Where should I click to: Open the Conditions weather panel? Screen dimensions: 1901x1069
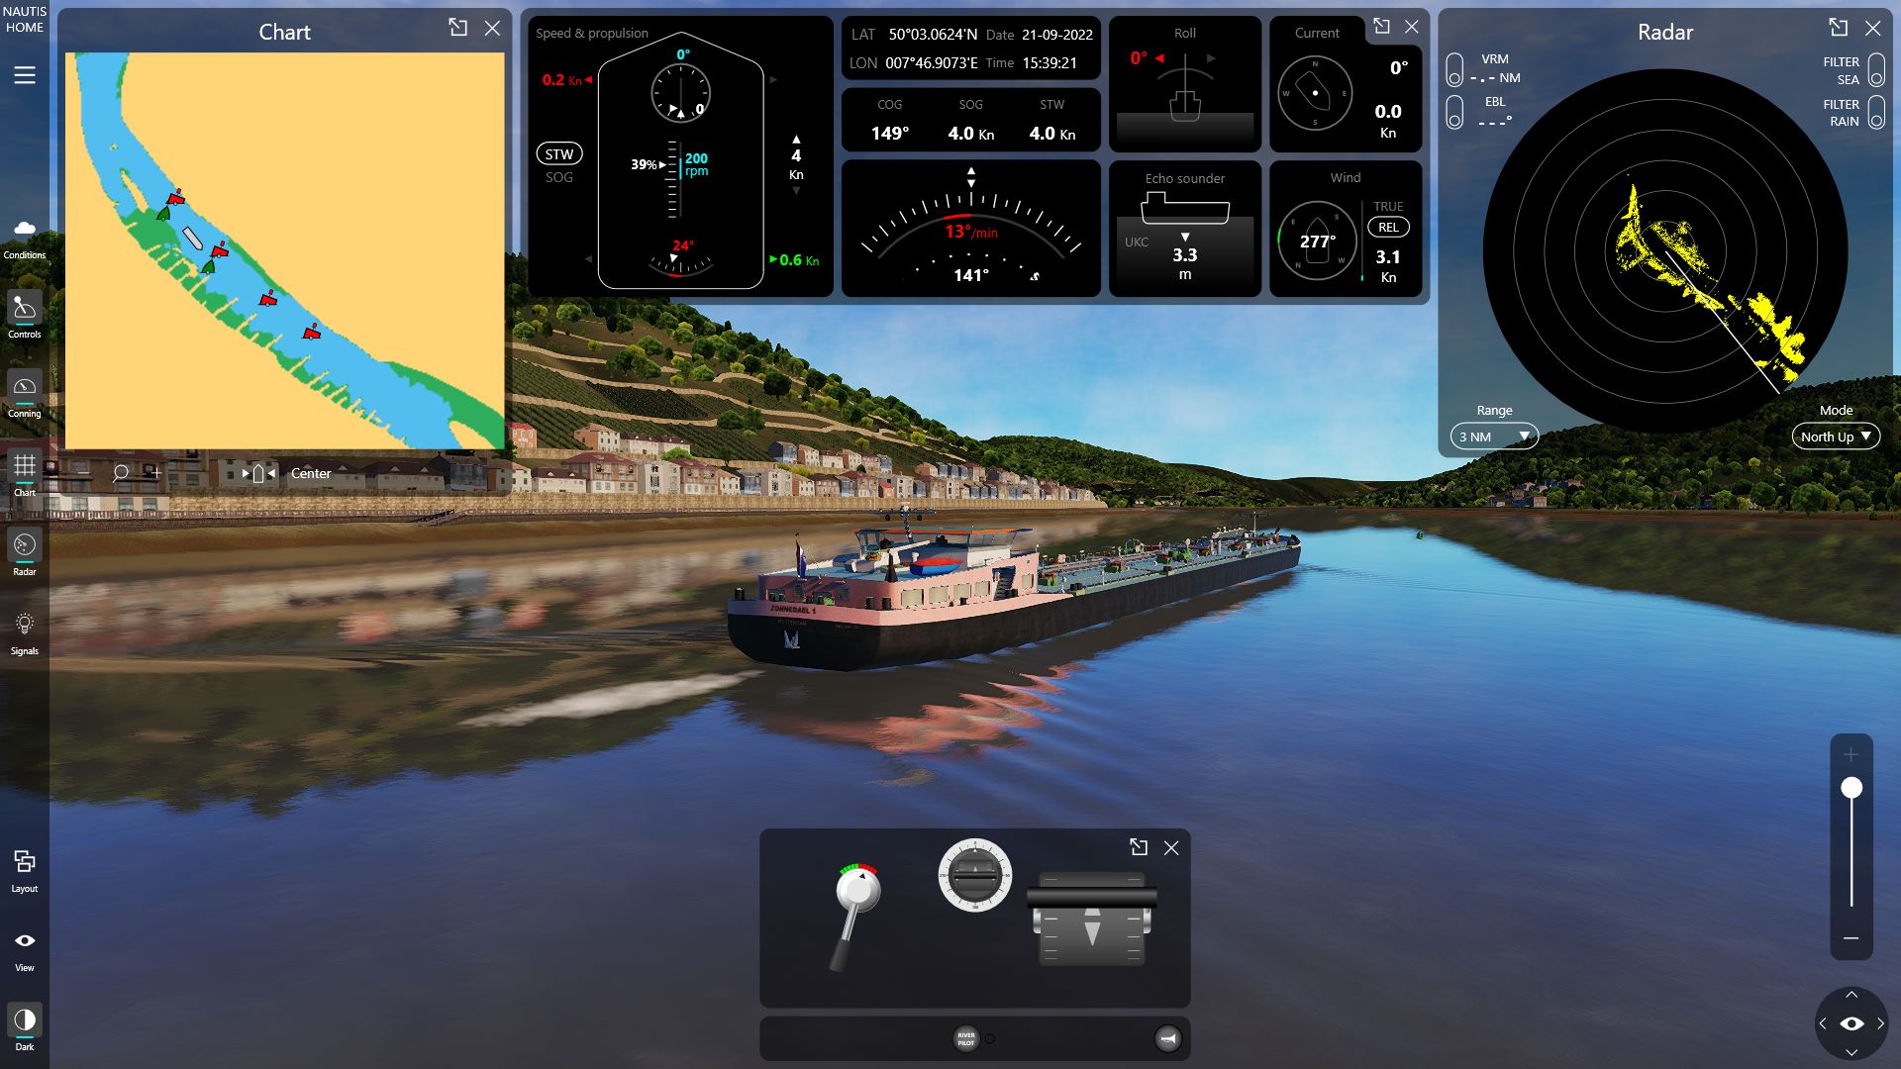point(25,238)
